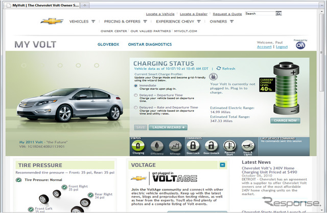The width and height of the screenshot is (327, 213).
Task: Expand the Experience Chevy dropdown arrow
Action: (199, 22)
